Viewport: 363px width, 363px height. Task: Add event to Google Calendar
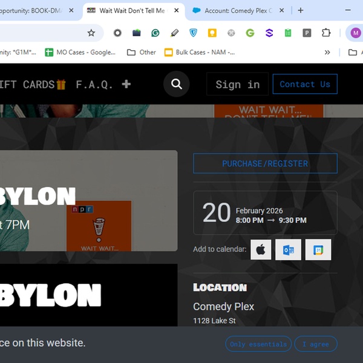tap(318, 250)
